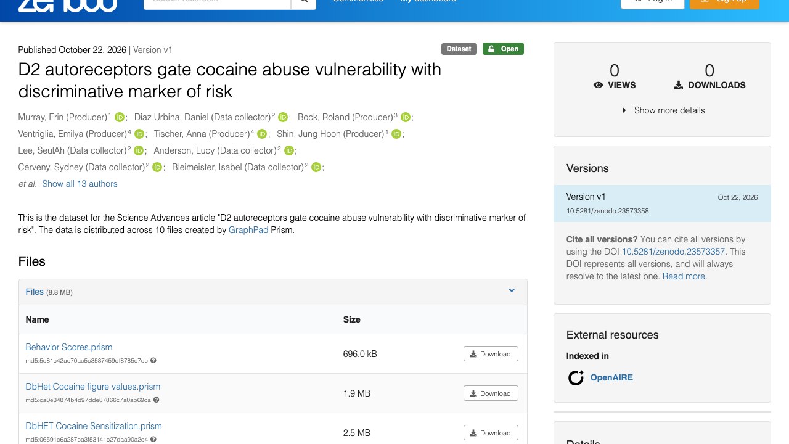Click the Dataset badge
The height and width of the screenshot is (444, 789).
click(x=459, y=49)
